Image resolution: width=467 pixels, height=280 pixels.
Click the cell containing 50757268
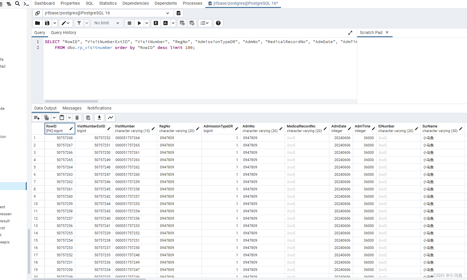coord(60,138)
